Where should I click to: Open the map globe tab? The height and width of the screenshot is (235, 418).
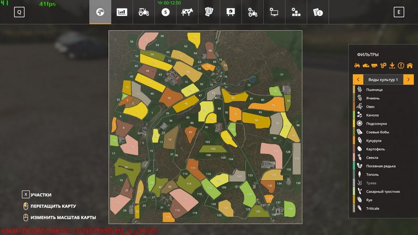[x=100, y=12]
